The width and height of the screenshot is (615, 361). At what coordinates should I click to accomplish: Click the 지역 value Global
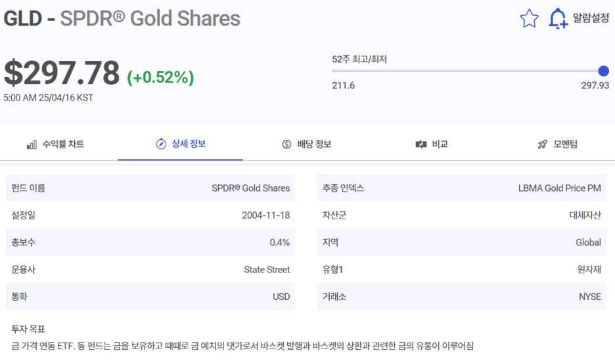pyautogui.click(x=588, y=243)
